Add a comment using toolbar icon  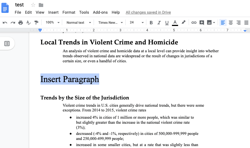coord(202,23)
